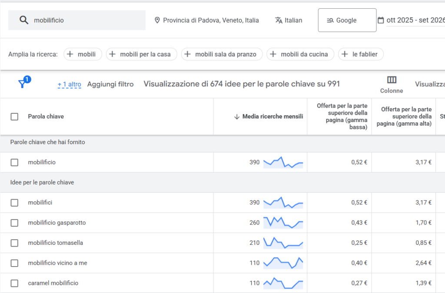Viewport: 445px width, 293px height.
Task: Click plus icon on 'mobili per la casa'
Action: pos(113,54)
